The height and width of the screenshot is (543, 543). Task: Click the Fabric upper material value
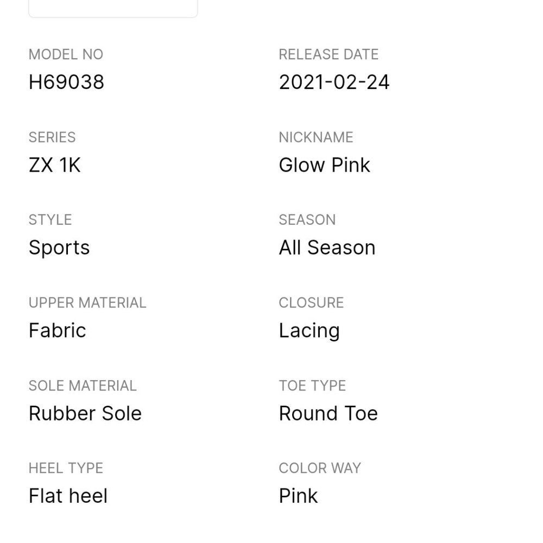click(57, 331)
